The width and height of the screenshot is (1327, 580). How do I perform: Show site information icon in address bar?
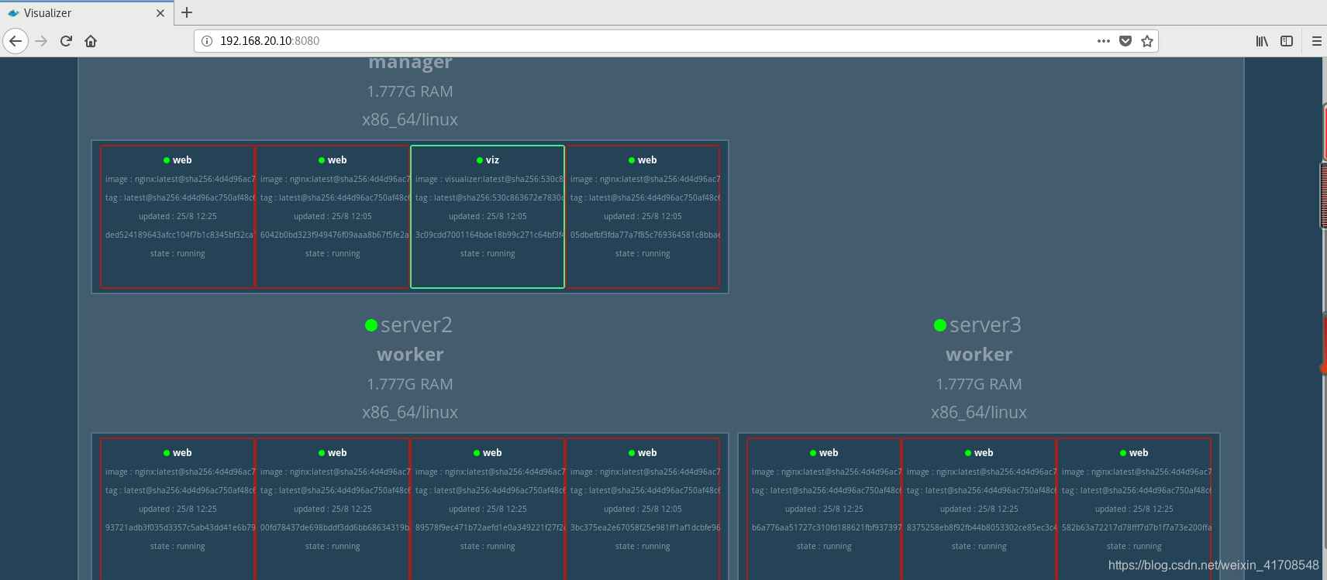pos(207,41)
